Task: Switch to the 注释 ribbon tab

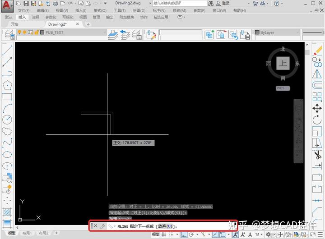Action: click(x=36, y=17)
